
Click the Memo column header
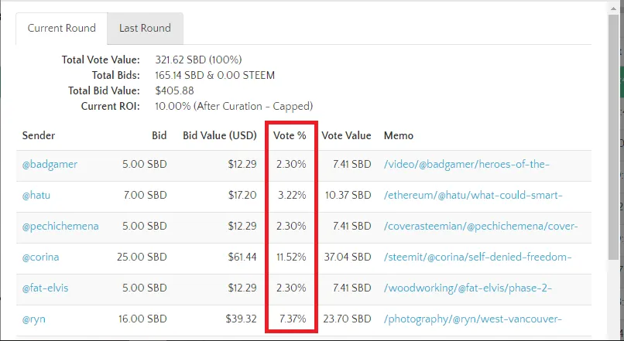point(399,135)
